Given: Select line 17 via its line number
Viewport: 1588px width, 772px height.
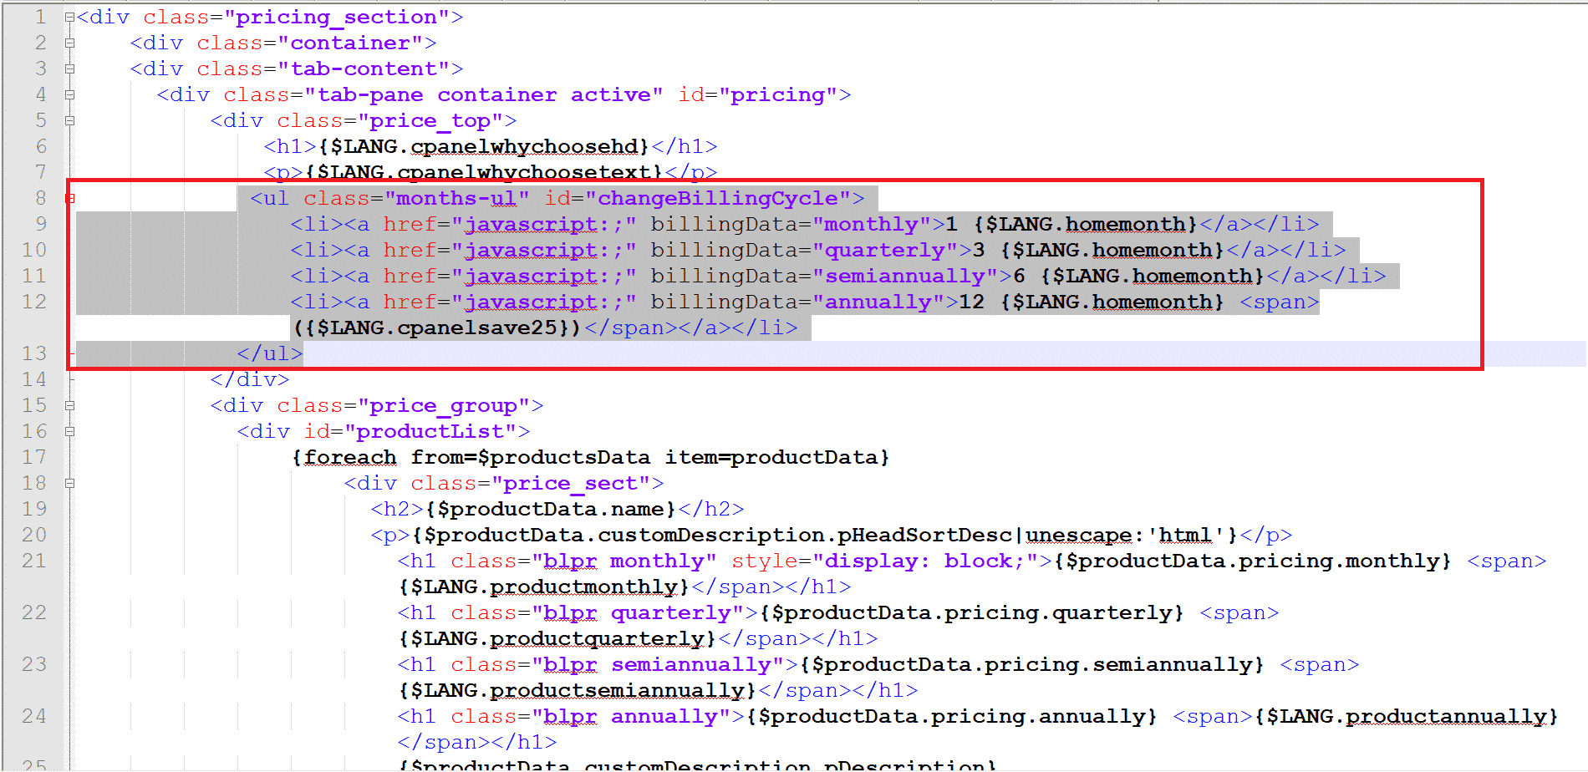Looking at the screenshot, I should coord(34,457).
